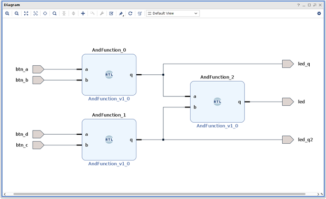Image resolution: width=326 pixels, height=199 pixels.
Task: Click the Validate Design checkmark icon
Action: 111,14
